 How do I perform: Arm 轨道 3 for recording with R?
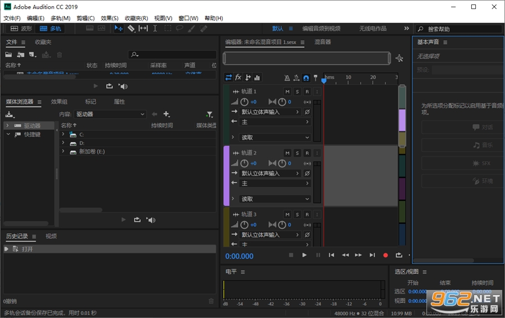pyautogui.click(x=307, y=214)
